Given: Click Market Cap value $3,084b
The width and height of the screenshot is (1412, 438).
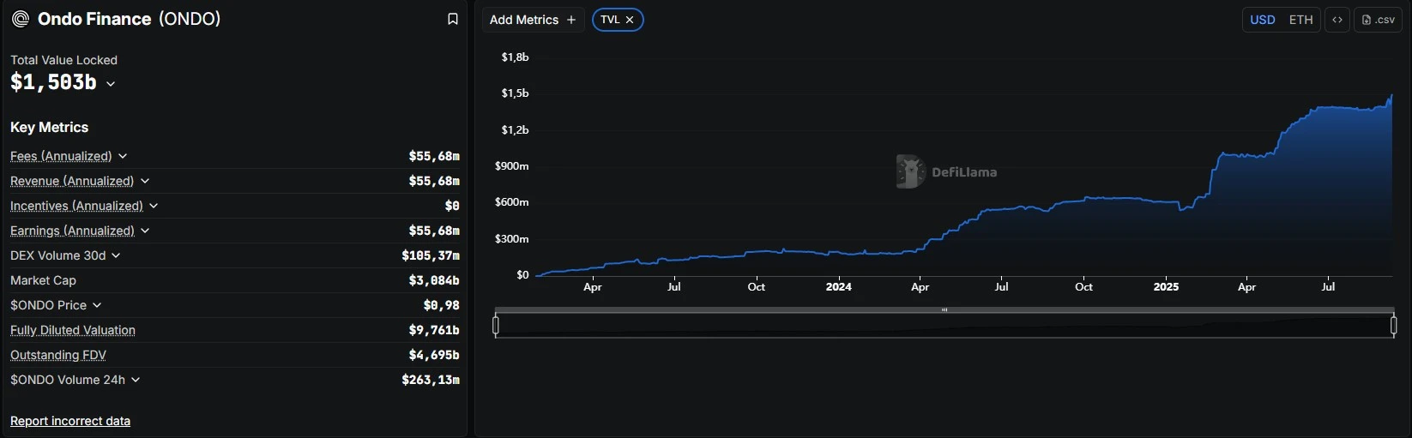Looking at the screenshot, I should point(434,280).
